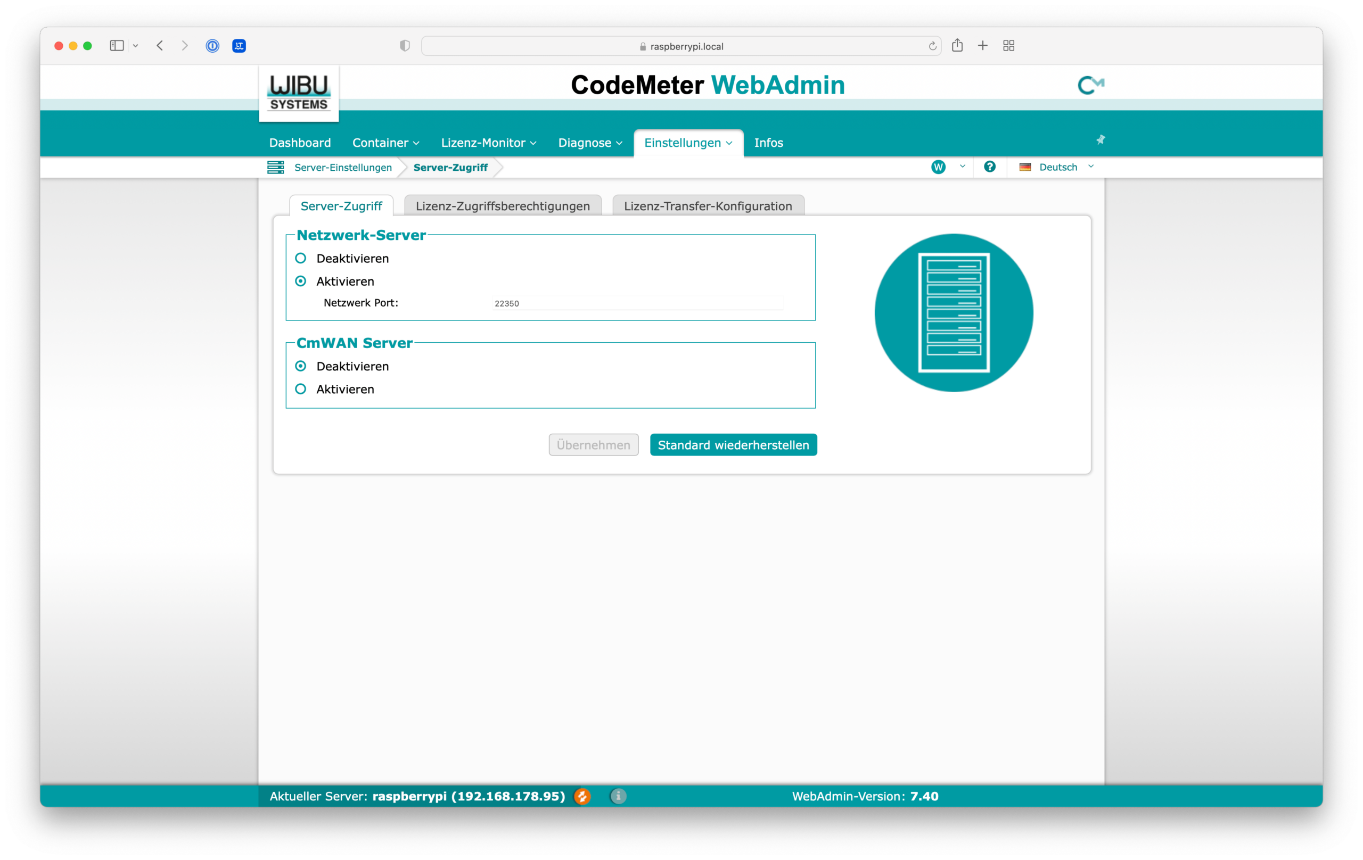Open the Lizenz-Transfer-Konfiguration tab
This screenshot has width=1363, height=860.
708,206
